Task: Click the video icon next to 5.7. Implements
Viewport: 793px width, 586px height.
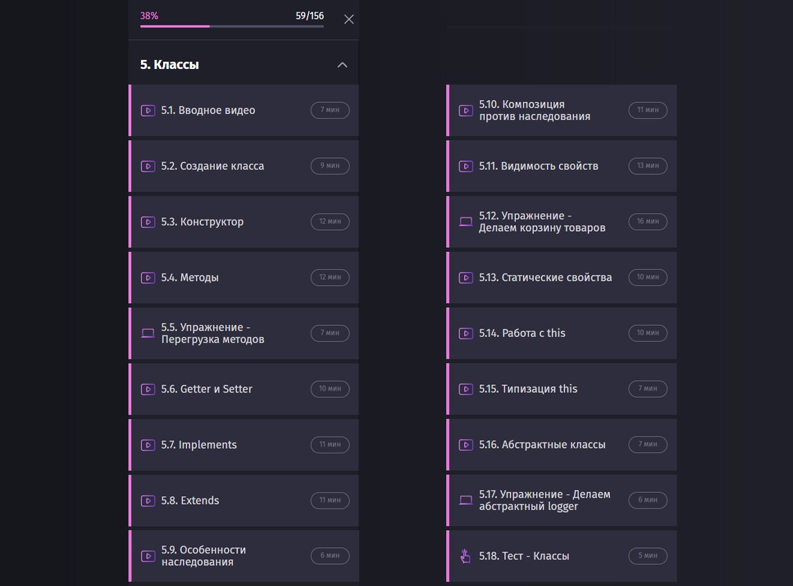Action: tap(147, 445)
